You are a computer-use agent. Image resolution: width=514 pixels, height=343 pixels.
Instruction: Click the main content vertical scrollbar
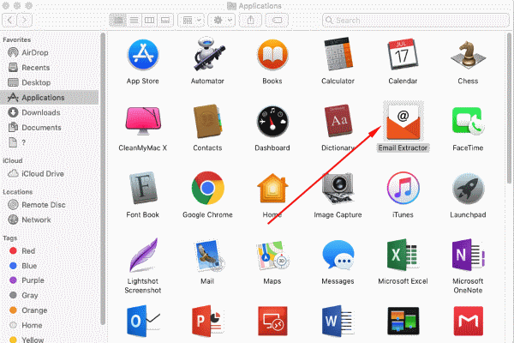[509, 108]
